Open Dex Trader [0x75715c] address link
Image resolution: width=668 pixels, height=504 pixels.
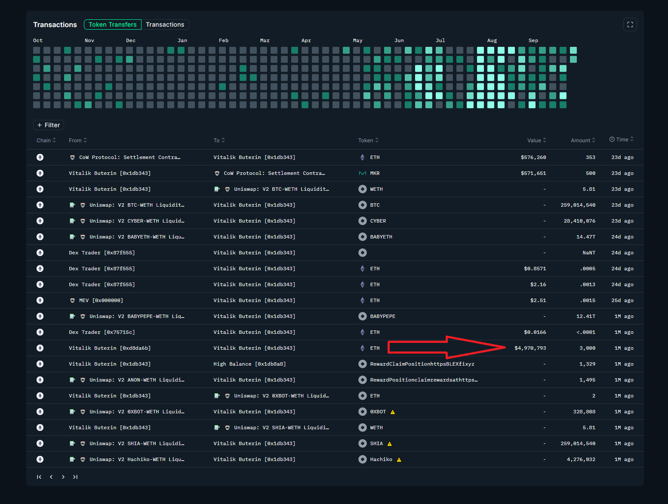(x=102, y=332)
